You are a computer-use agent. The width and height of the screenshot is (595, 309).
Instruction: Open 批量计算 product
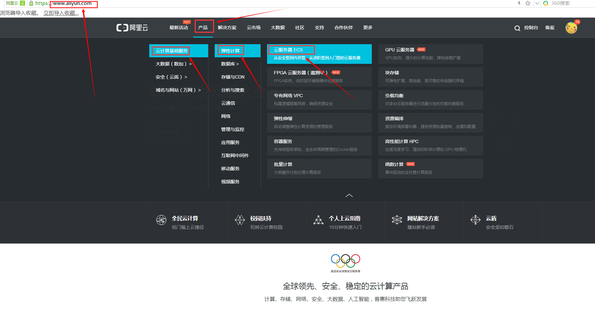pyautogui.click(x=319, y=169)
